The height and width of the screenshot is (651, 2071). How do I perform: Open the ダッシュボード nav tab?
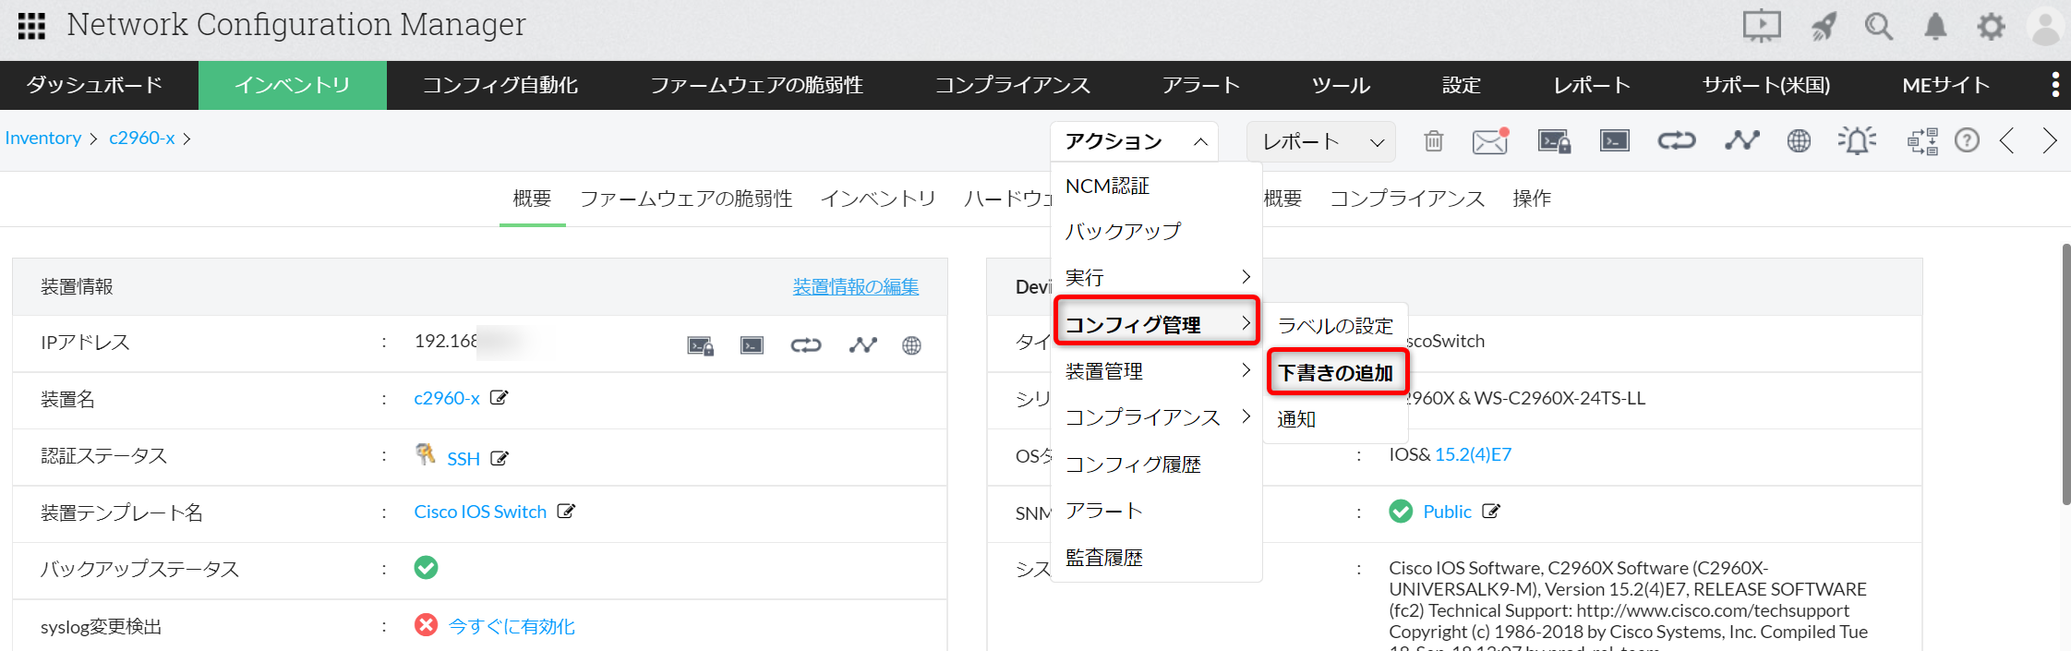click(x=95, y=85)
